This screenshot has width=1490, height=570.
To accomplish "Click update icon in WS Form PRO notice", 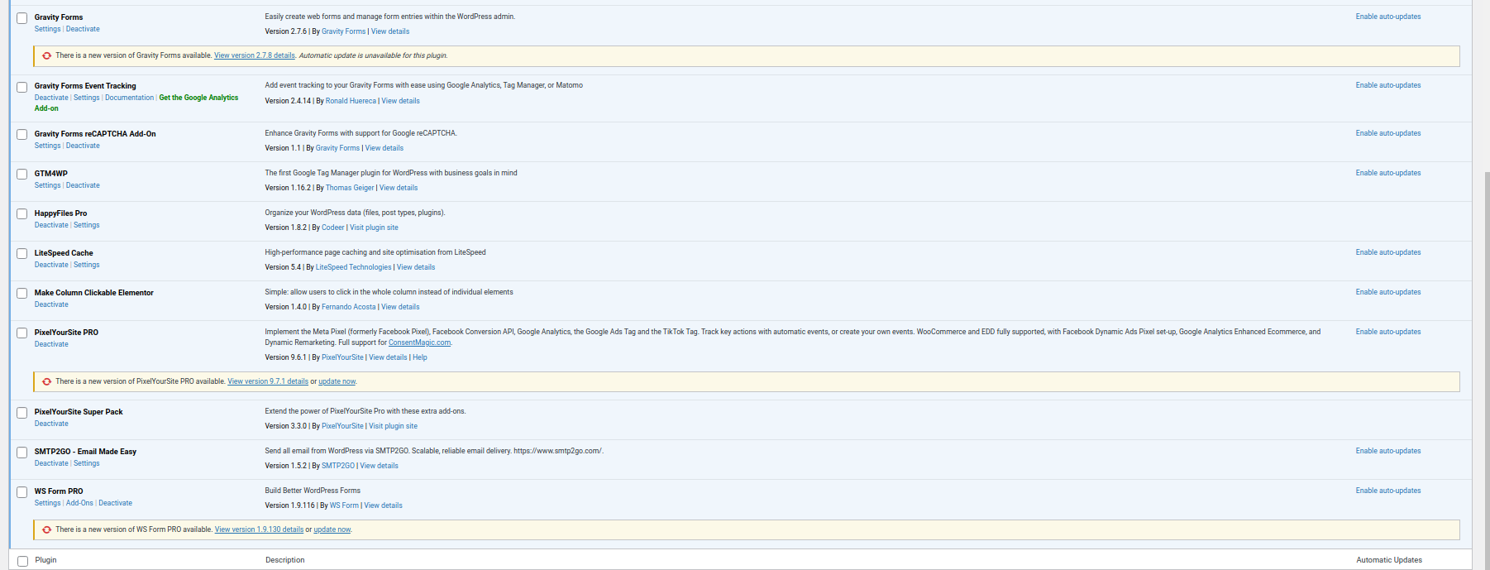I will point(46,530).
